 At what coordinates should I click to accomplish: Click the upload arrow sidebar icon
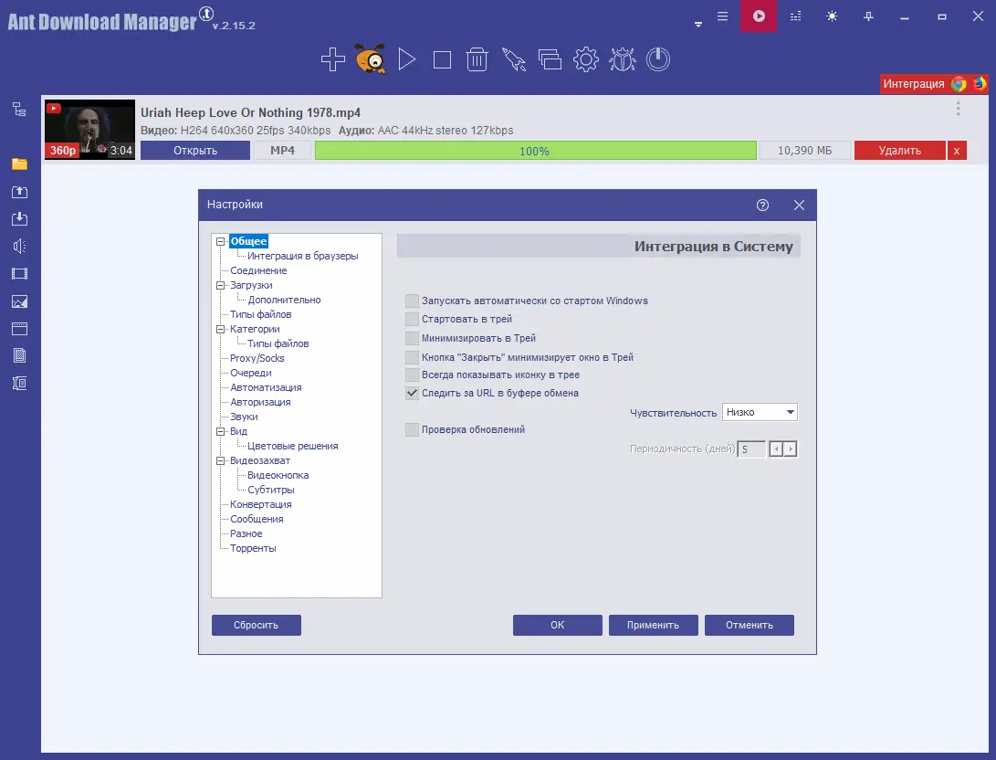[x=20, y=191]
